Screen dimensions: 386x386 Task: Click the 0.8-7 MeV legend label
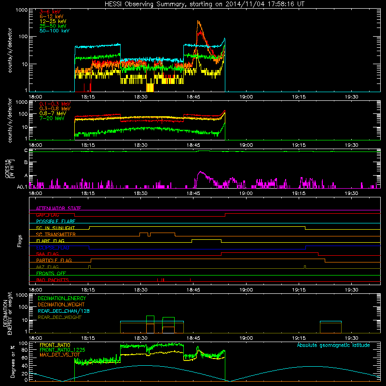(x=53, y=113)
